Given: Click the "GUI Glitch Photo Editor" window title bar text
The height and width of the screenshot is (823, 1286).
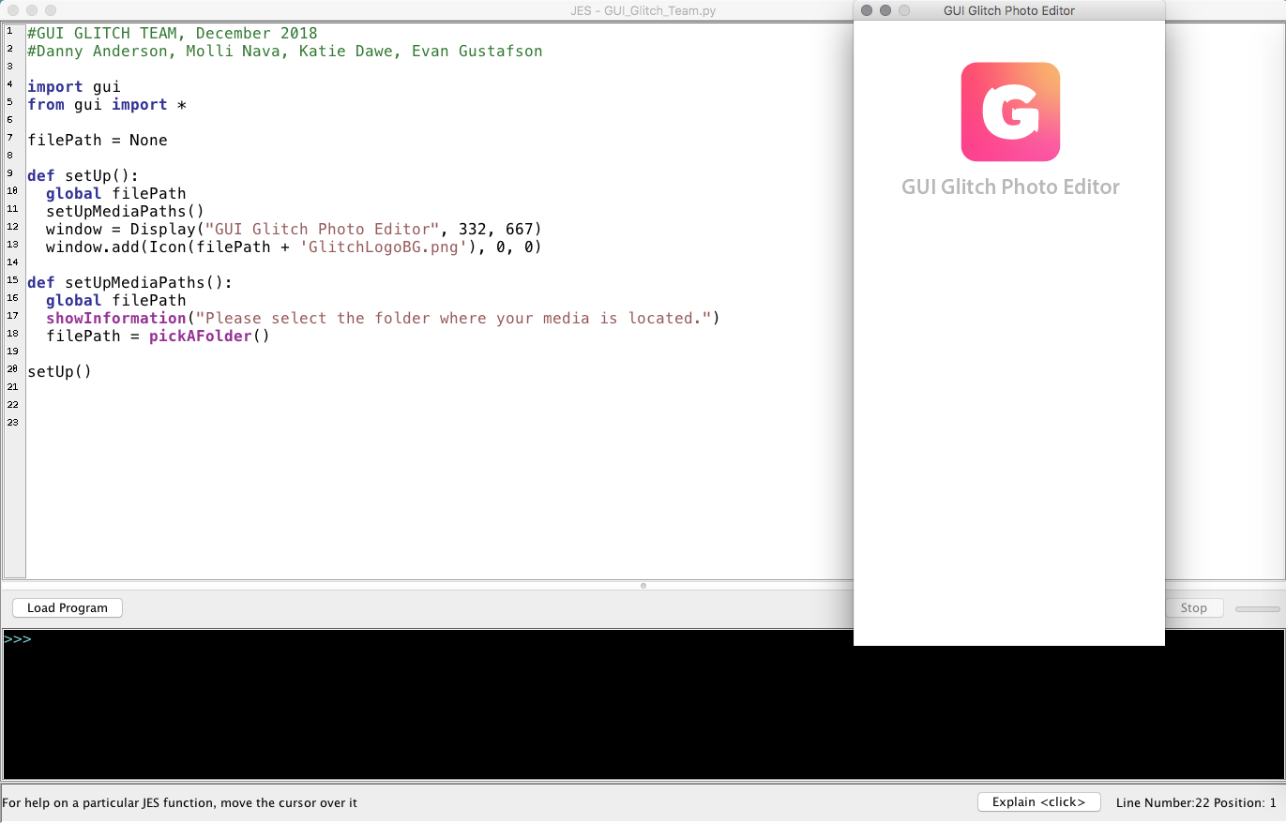Looking at the screenshot, I should pos(1009,10).
